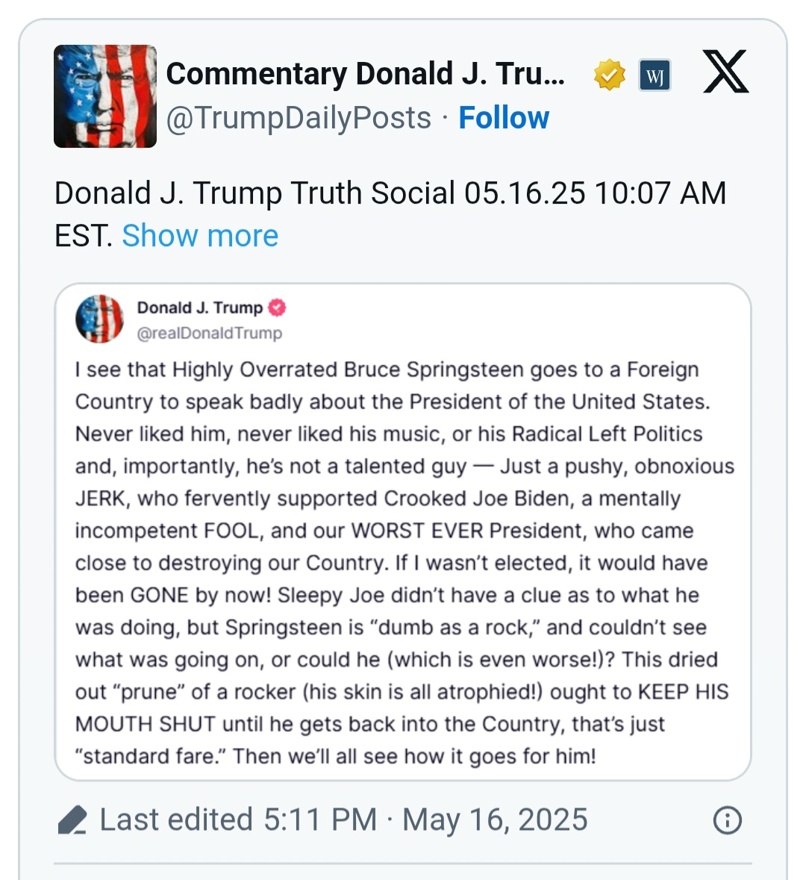Visit the @TrumpDailyPosts handle
Image resolution: width=806 pixels, height=880 pixels.
pos(299,118)
